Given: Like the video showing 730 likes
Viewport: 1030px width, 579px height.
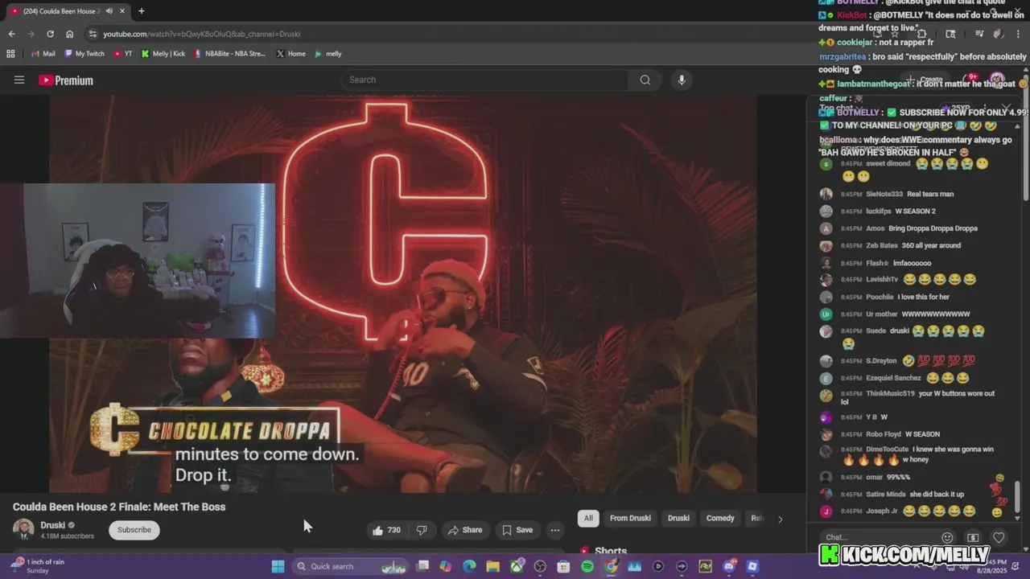Looking at the screenshot, I should point(385,530).
